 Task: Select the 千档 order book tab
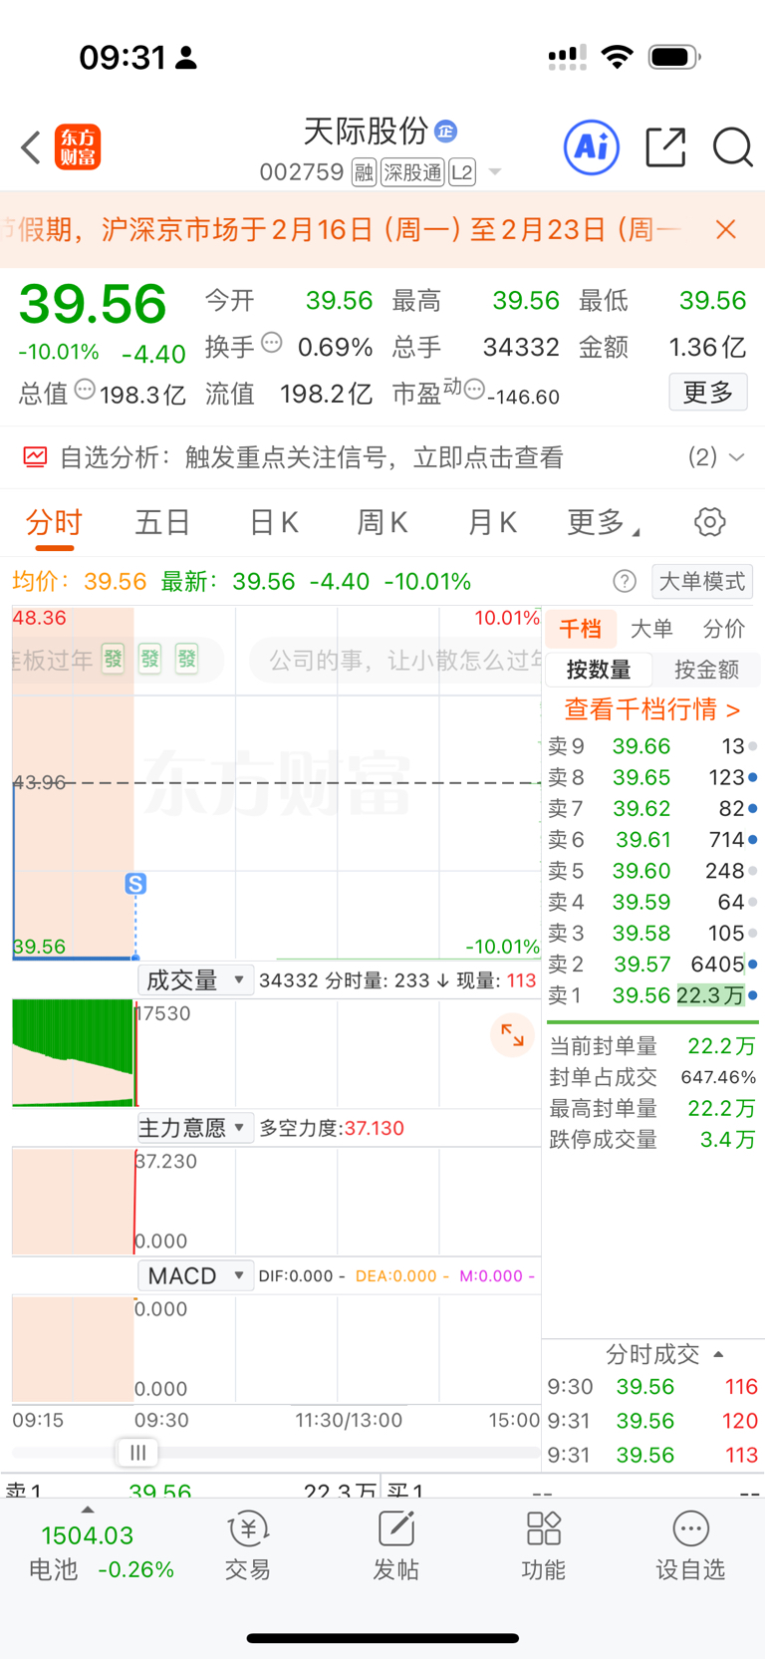pos(581,629)
